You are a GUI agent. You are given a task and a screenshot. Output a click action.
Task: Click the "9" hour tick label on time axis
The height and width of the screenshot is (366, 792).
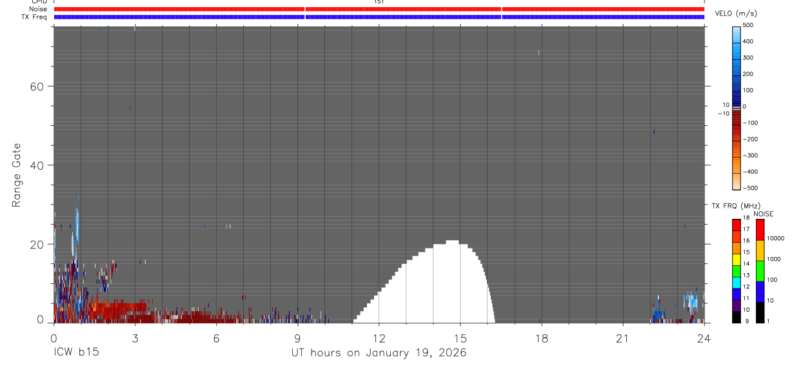point(297,338)
